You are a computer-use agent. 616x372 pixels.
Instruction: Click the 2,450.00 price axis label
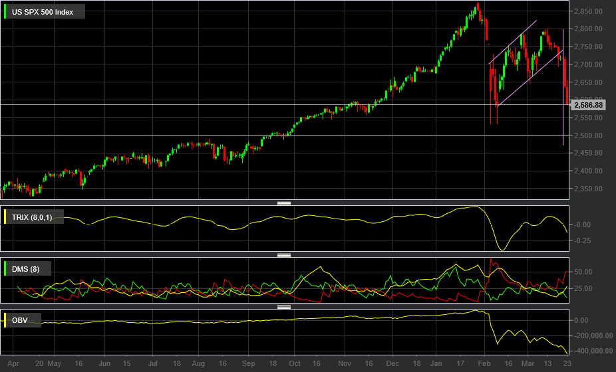588,153
